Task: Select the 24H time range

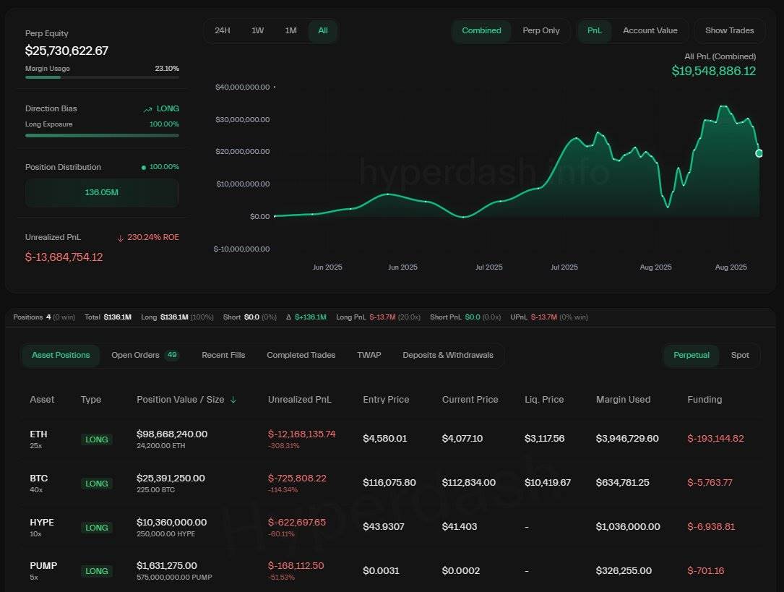Action: [x=223, y=30]
